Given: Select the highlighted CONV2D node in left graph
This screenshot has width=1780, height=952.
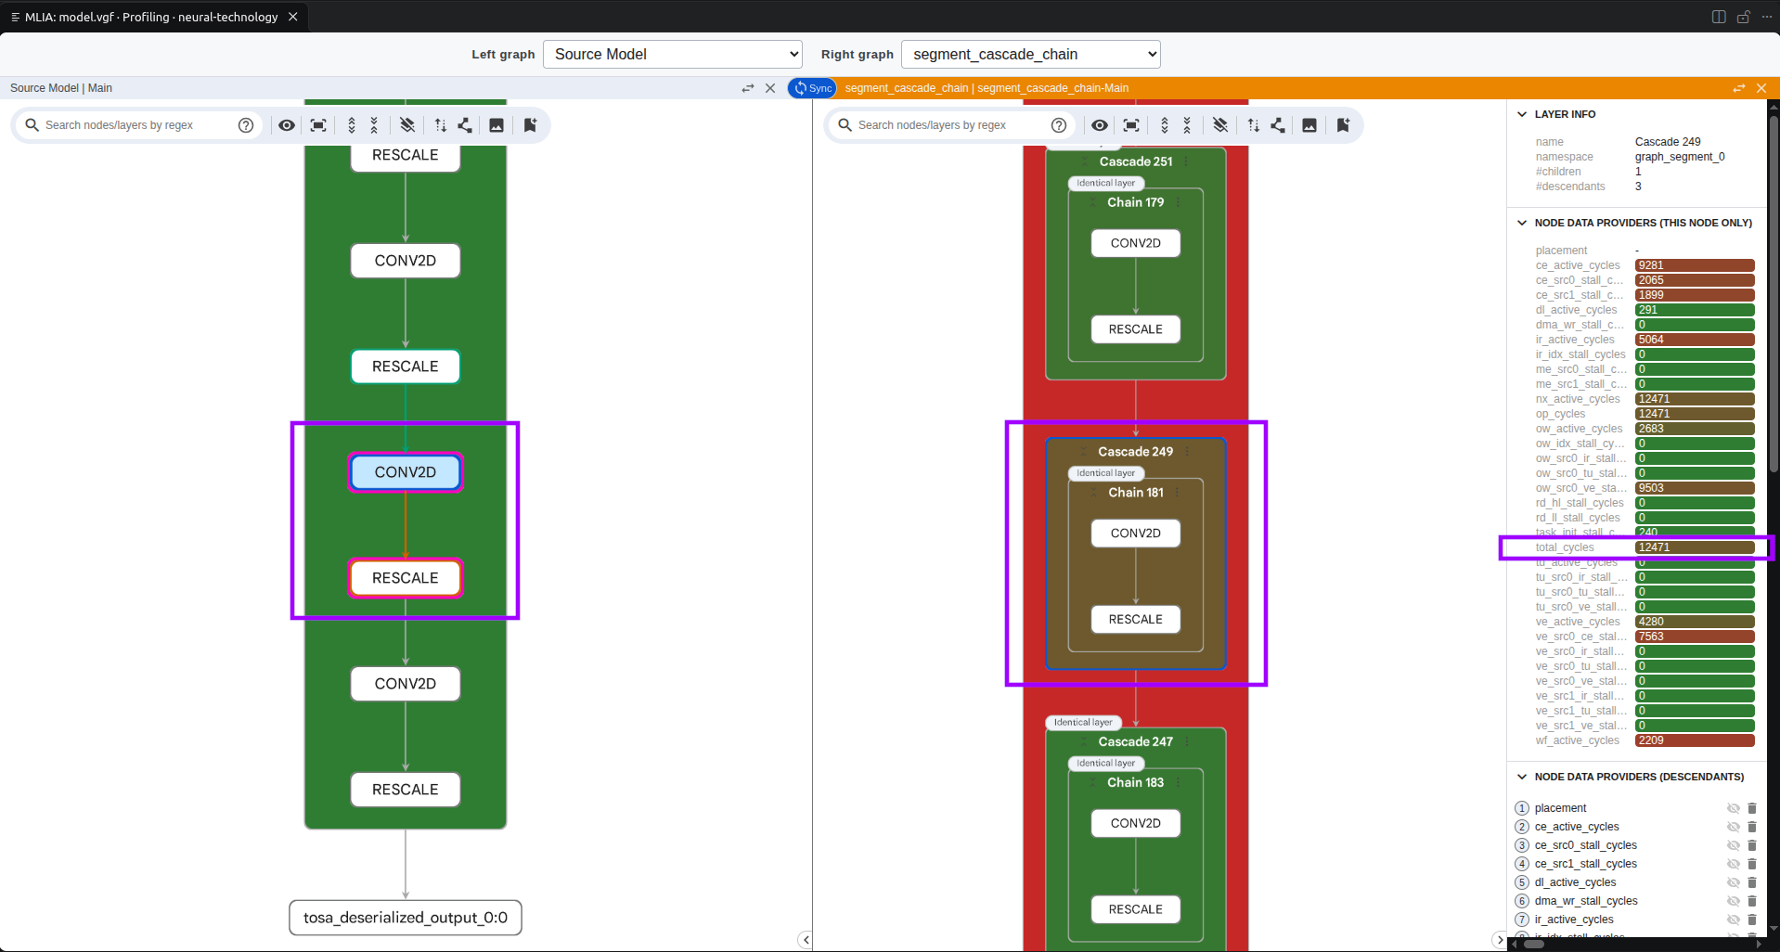Looking at the screenshot, I should 406,472.
